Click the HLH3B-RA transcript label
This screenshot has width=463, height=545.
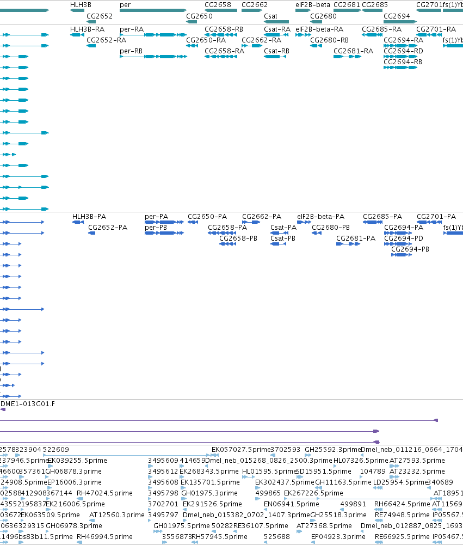pos(87,29)
